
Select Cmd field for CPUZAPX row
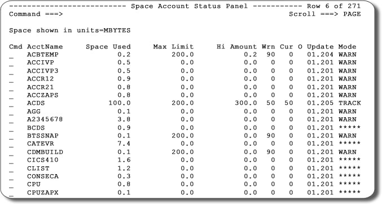(11, 195)
